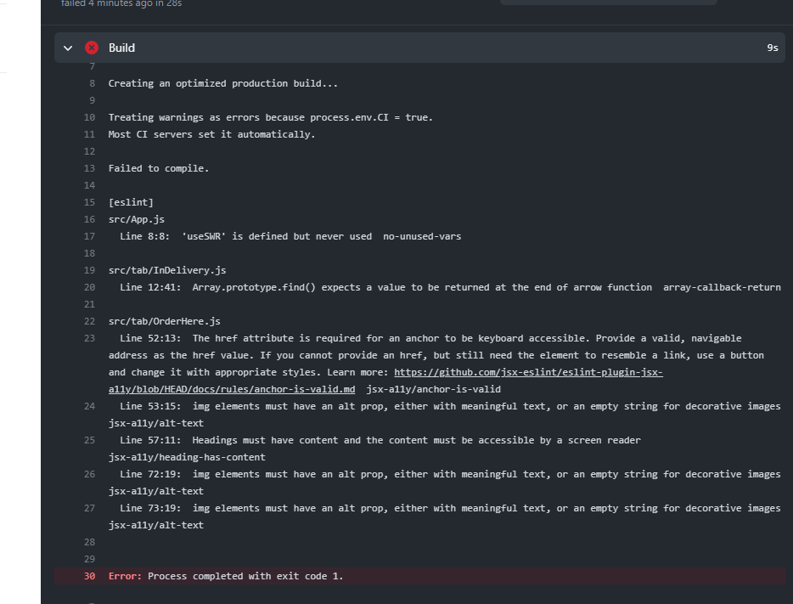Screen dimensions: 793x604
Task: Click 'jsx-a11y/anchor-is-valid' rule name
Action: tap(433, 390)
